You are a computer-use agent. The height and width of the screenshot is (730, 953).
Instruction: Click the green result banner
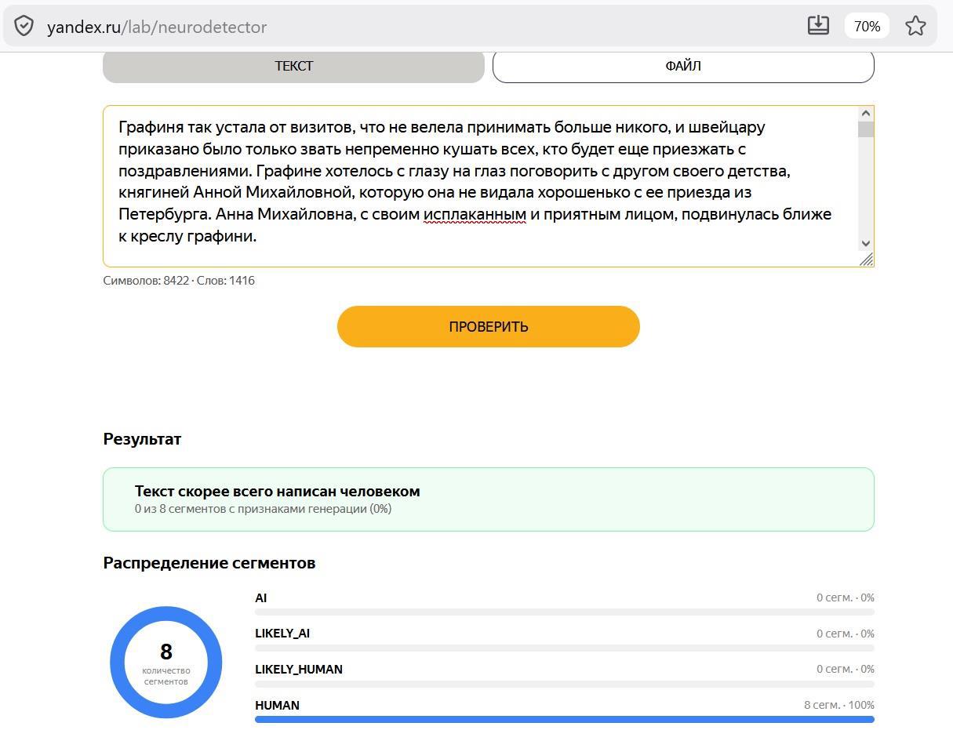489,499
